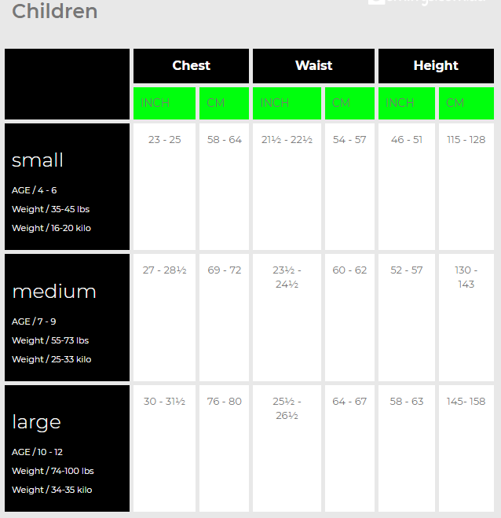
Task: Click the Height column header
Action: [436, 66]
